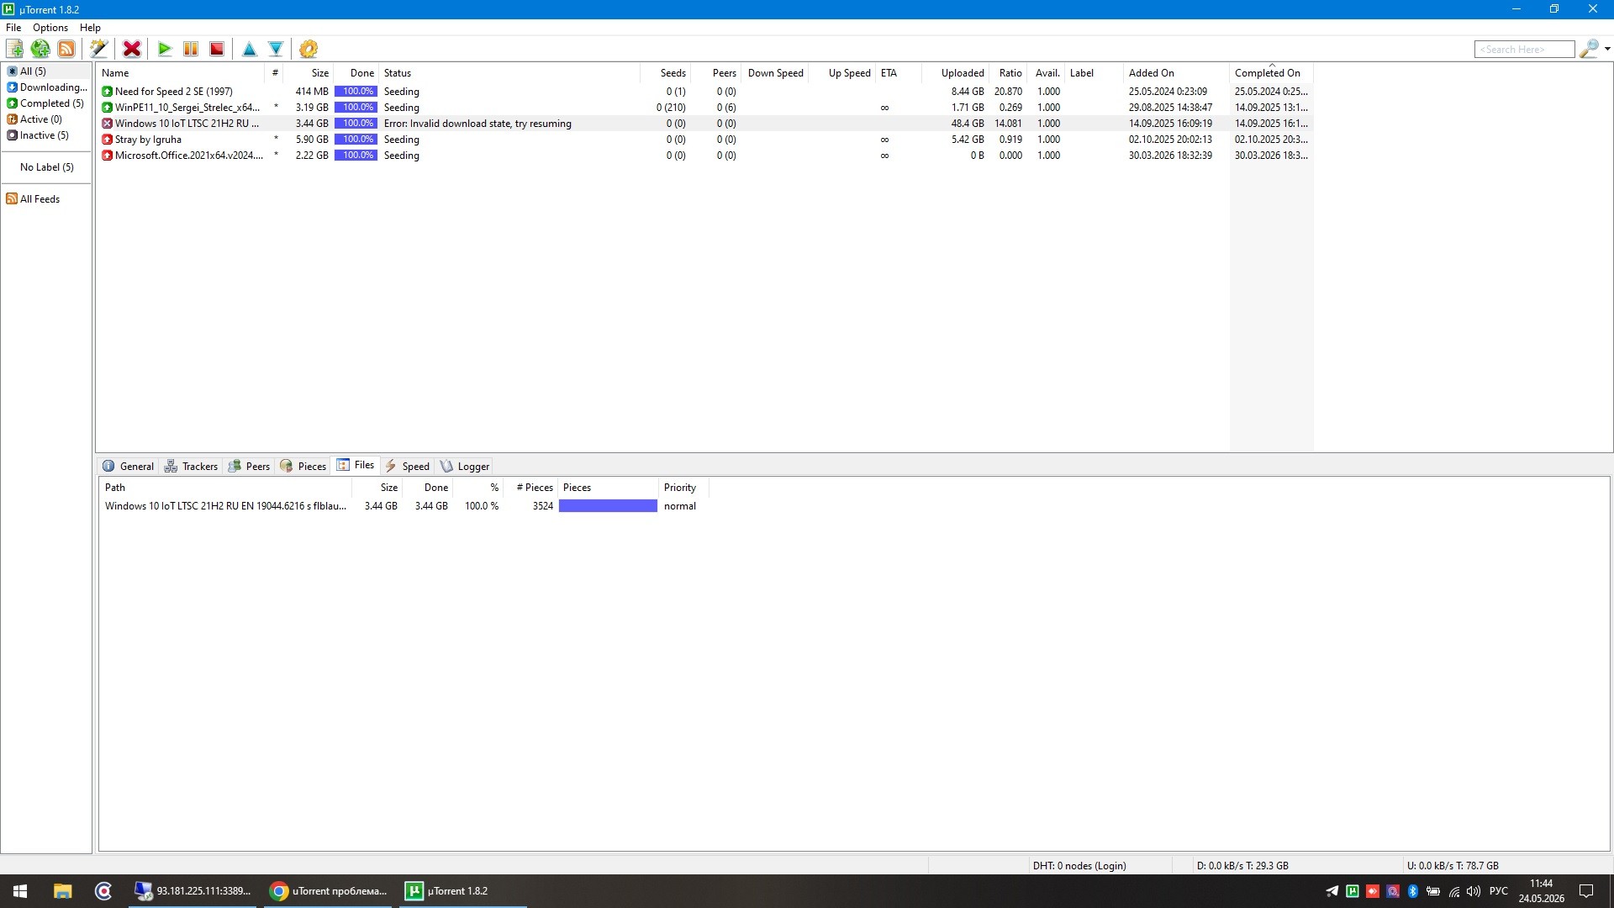Click the red Stop torrent icon

[217, 49]
